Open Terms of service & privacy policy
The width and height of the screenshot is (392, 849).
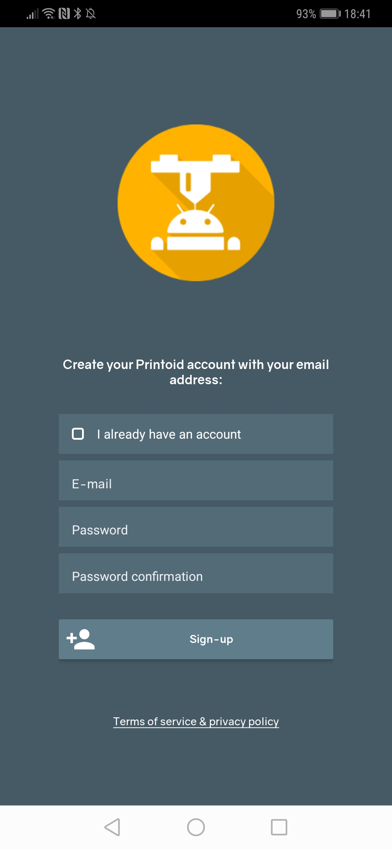coord(196,722)
